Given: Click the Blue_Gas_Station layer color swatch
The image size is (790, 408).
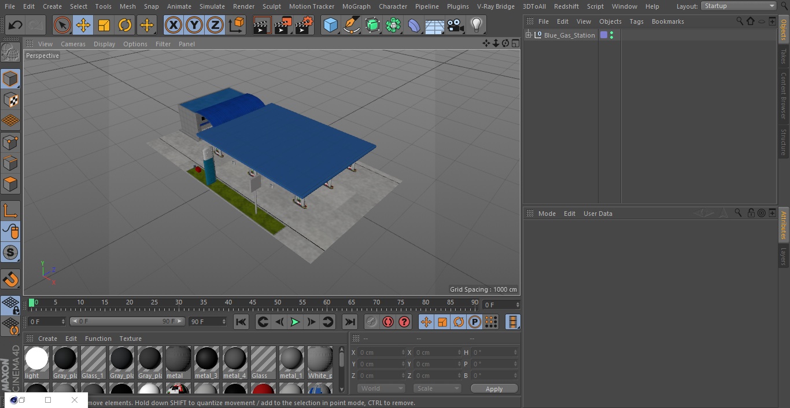Looking at the screenshot, I should [x=604, y=35].
